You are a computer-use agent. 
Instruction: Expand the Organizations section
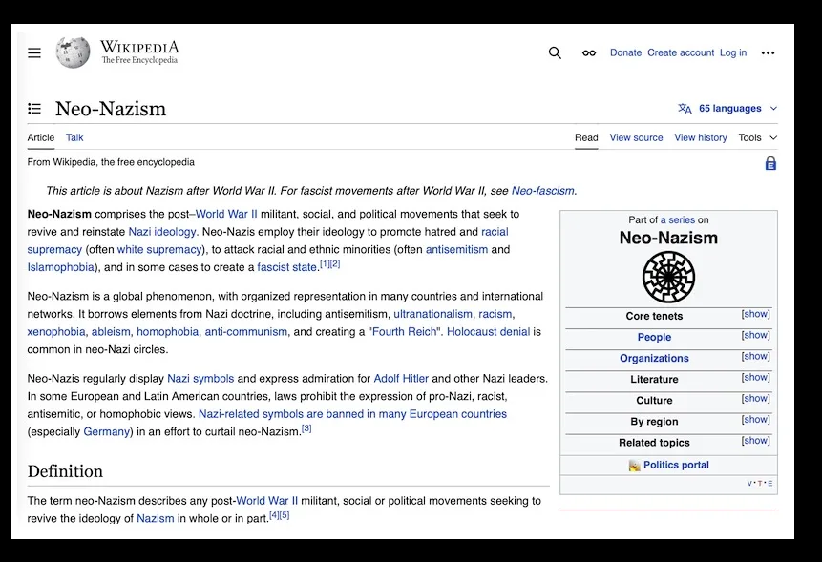pyautogui.click(x=755, y=356)
